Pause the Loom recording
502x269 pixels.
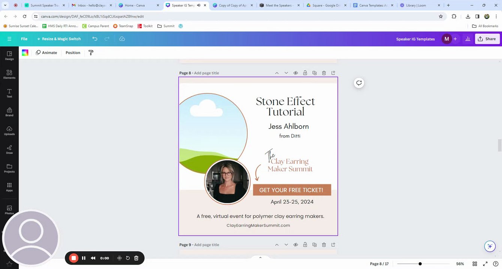pos(84,258)
